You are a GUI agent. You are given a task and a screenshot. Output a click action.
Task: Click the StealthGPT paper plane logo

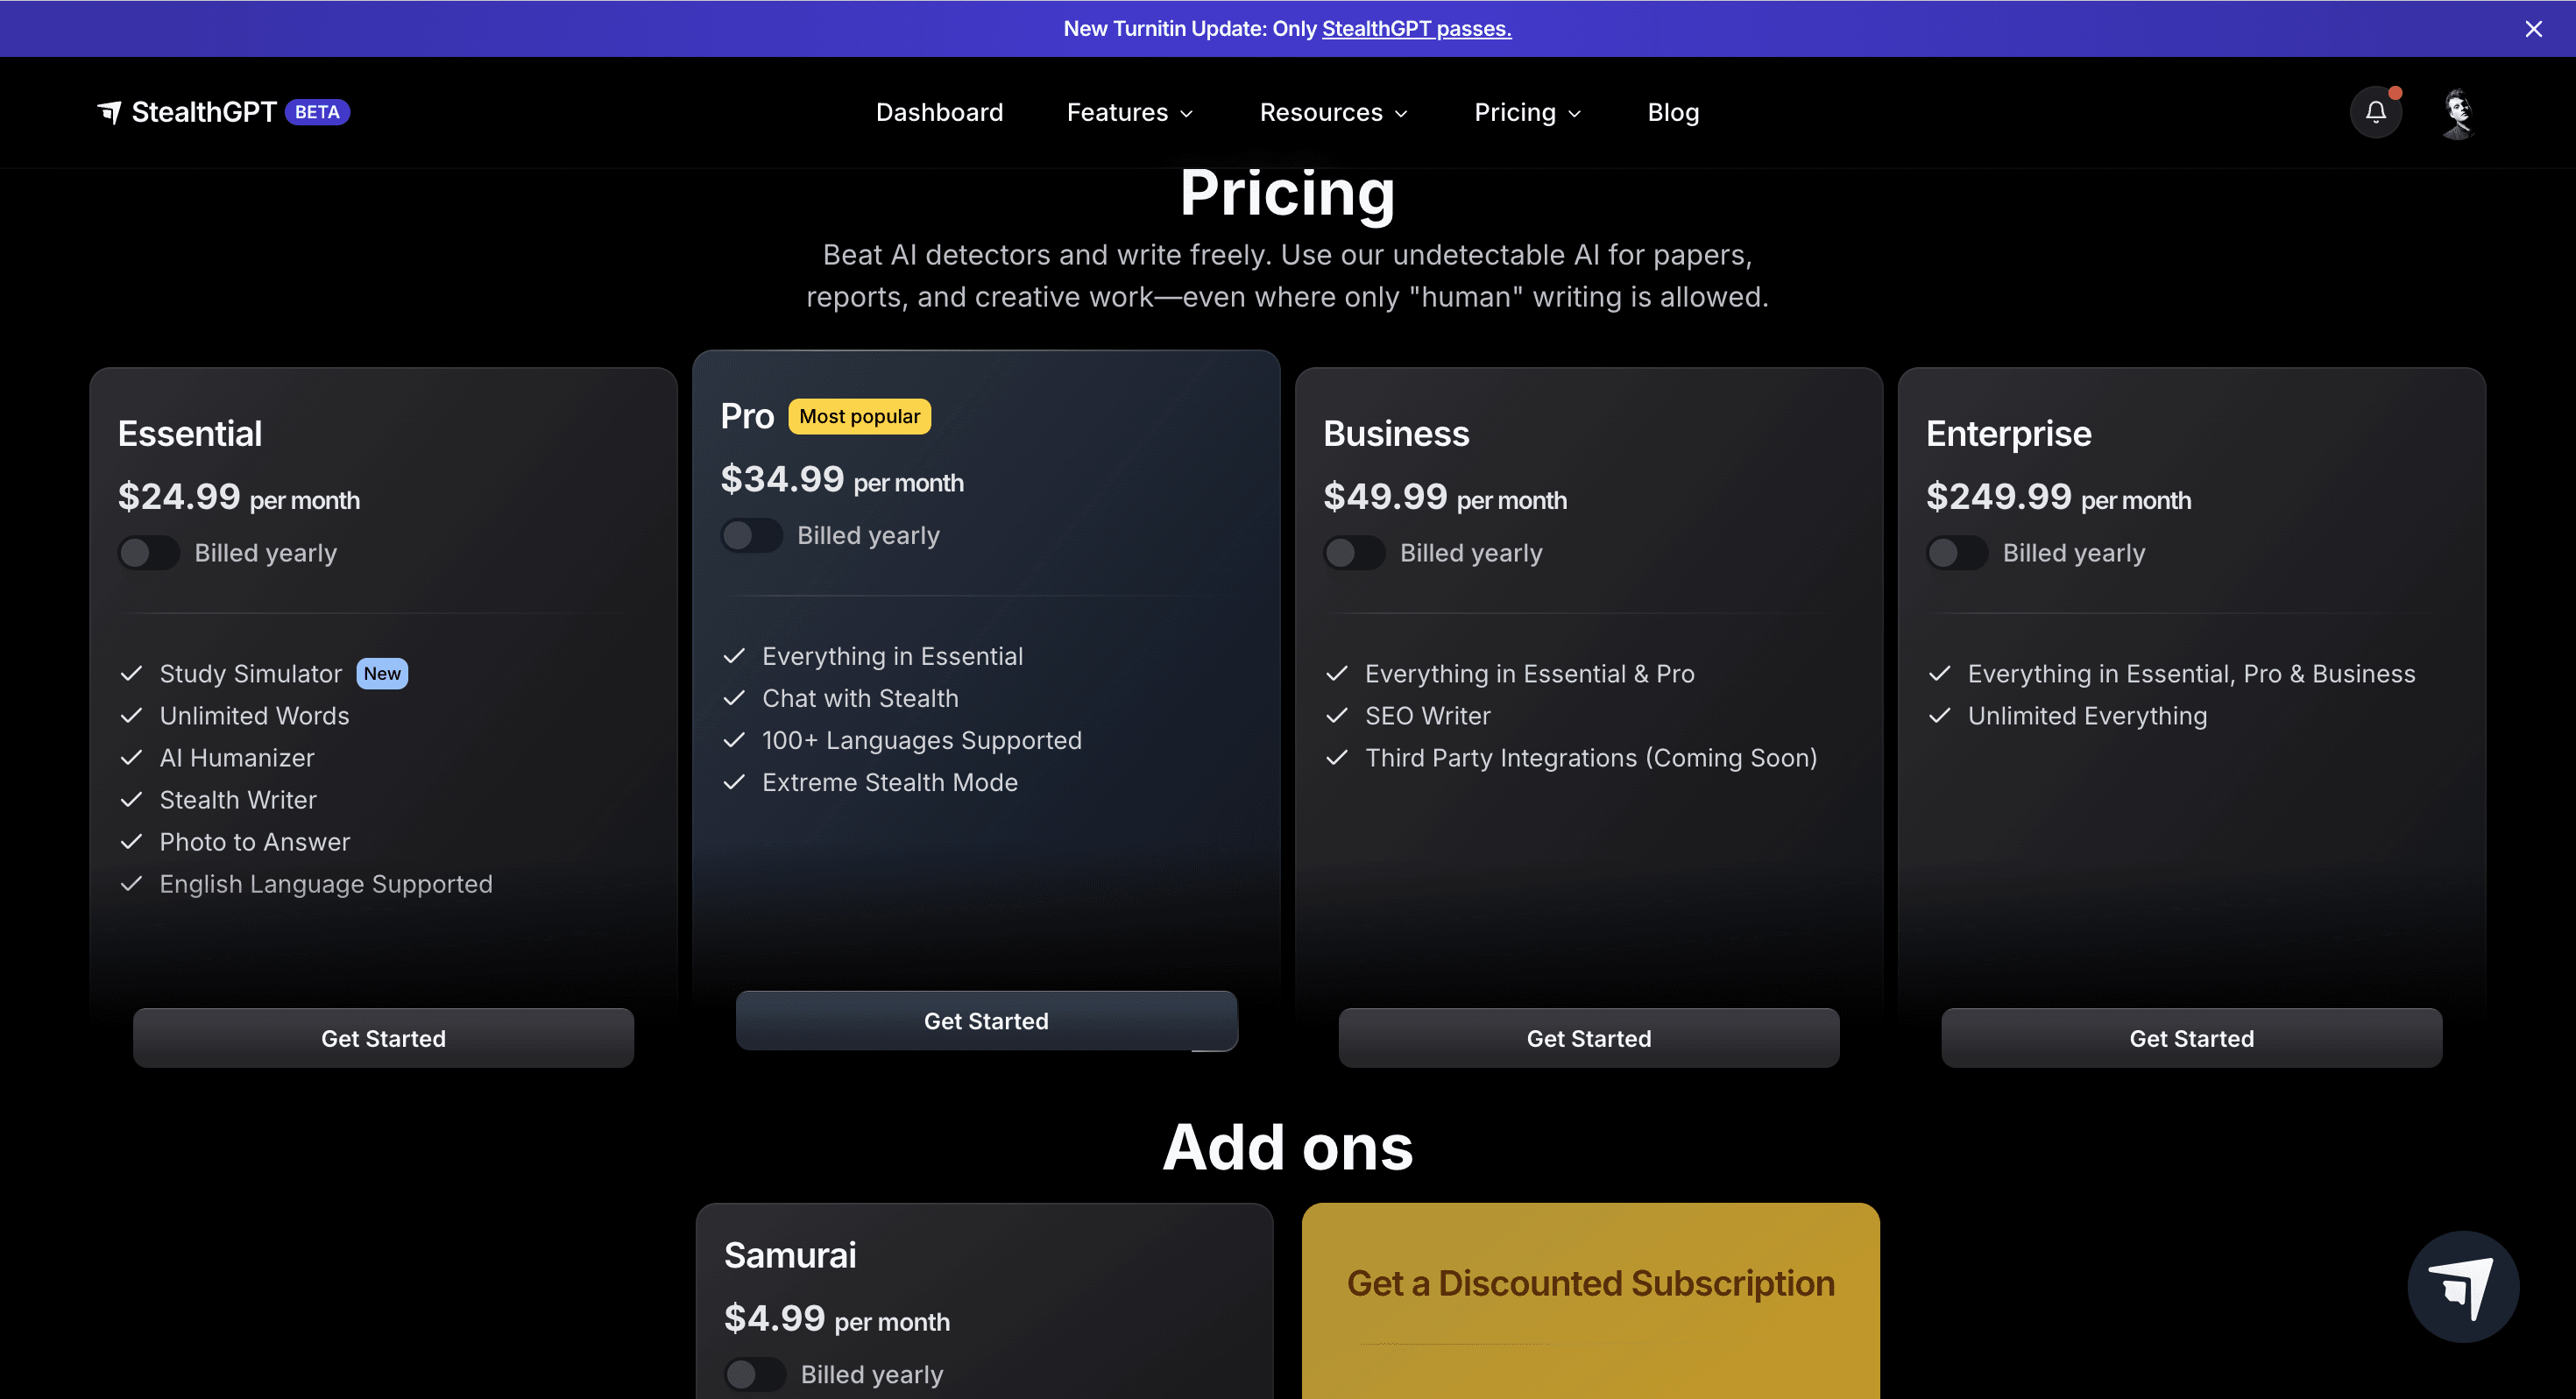[x=109, y=112]
